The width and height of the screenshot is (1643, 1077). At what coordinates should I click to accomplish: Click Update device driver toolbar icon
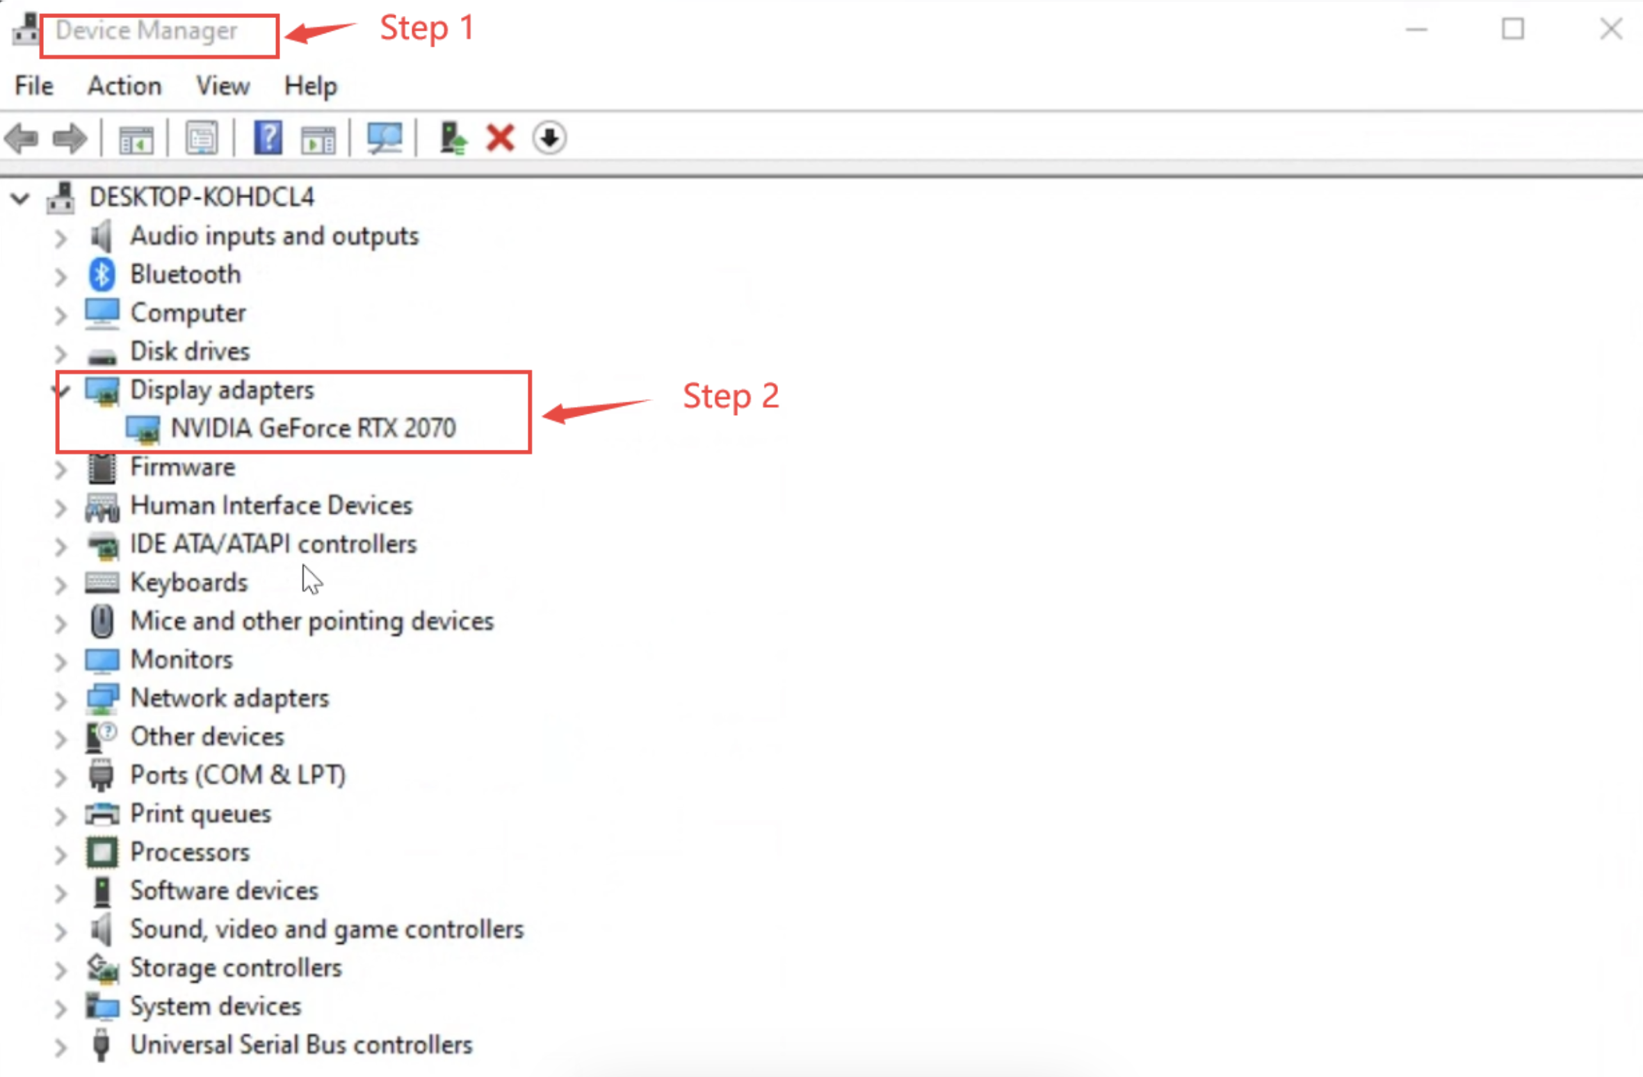click(x=453, y=138)
